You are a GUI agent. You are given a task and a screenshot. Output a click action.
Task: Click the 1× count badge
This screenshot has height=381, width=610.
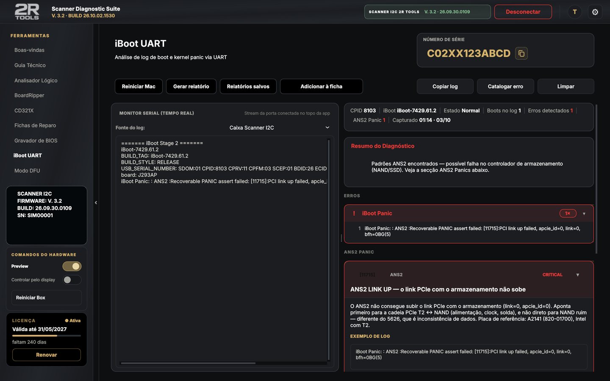click(x=568, y=213)
